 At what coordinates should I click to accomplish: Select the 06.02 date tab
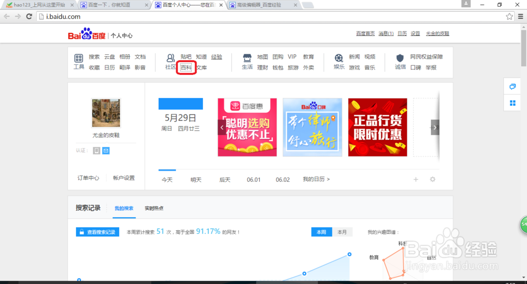click(x=282, y=180)
